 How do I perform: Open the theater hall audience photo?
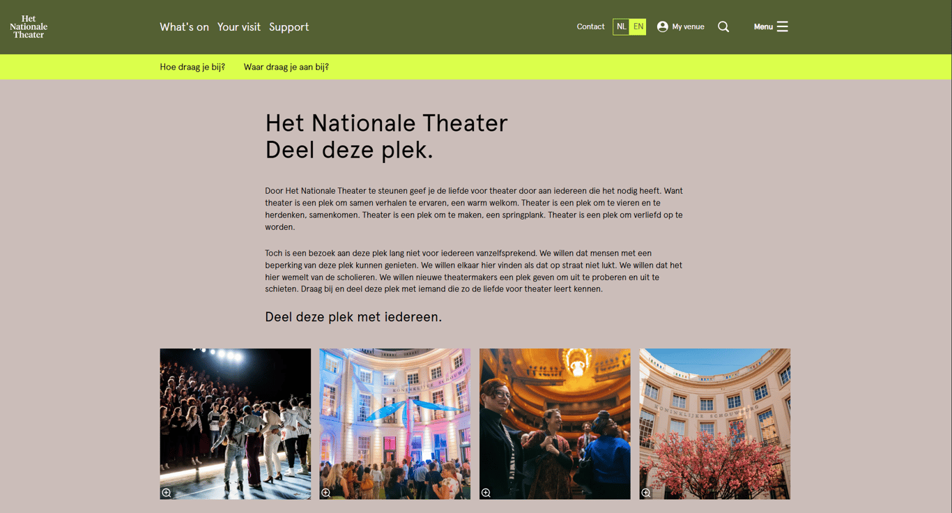(555, 424)
